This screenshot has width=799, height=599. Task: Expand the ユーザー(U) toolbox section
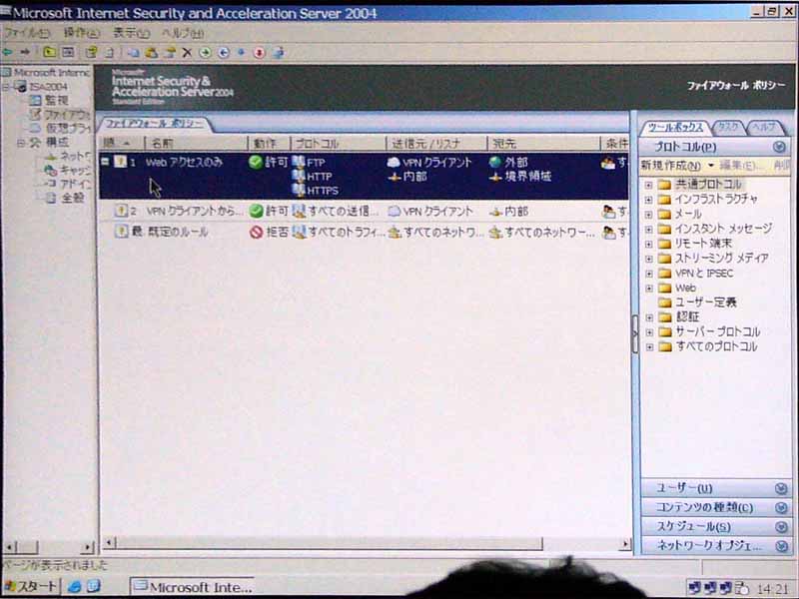(x=781, y=488)
